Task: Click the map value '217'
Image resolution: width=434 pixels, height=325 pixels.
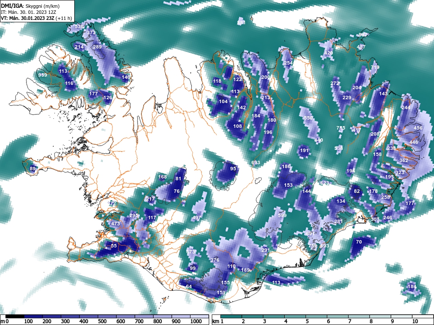Action: [150, 199]
